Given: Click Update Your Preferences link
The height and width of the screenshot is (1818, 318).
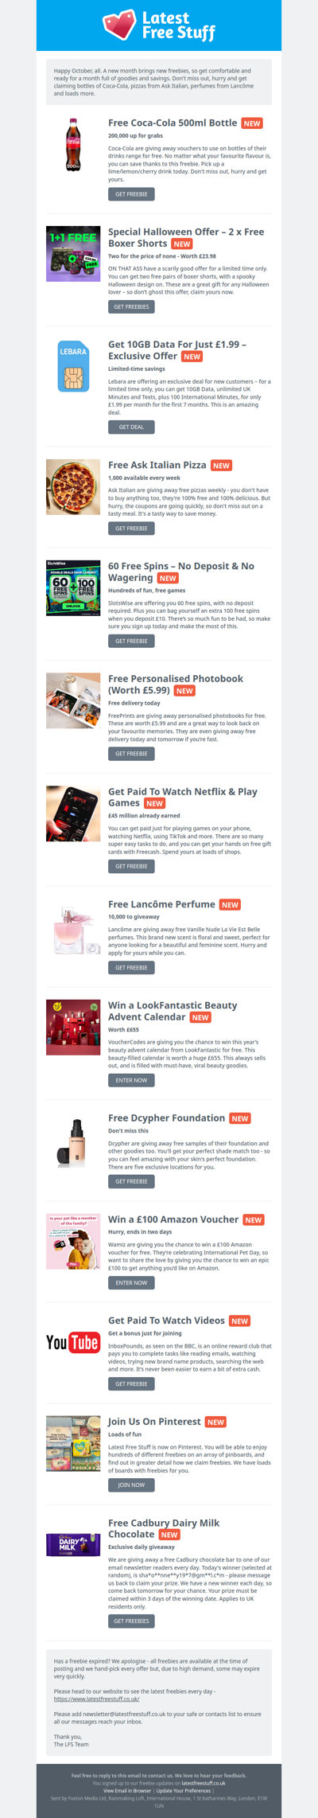Looking at the screenshot, I should pos(184,1790).
